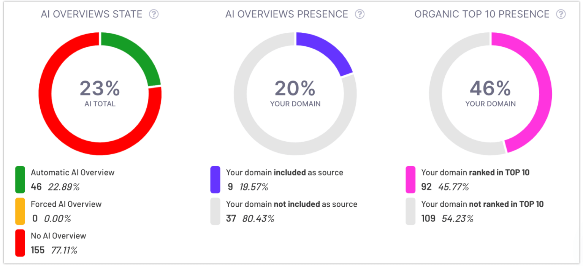Click the Automatic AI Overview legend label
The image size is (583, 266).
pyautogui.click(x=73, y=173)
